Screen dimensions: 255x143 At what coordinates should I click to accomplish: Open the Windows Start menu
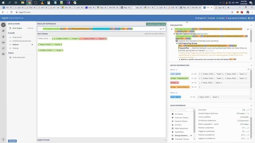3,3
